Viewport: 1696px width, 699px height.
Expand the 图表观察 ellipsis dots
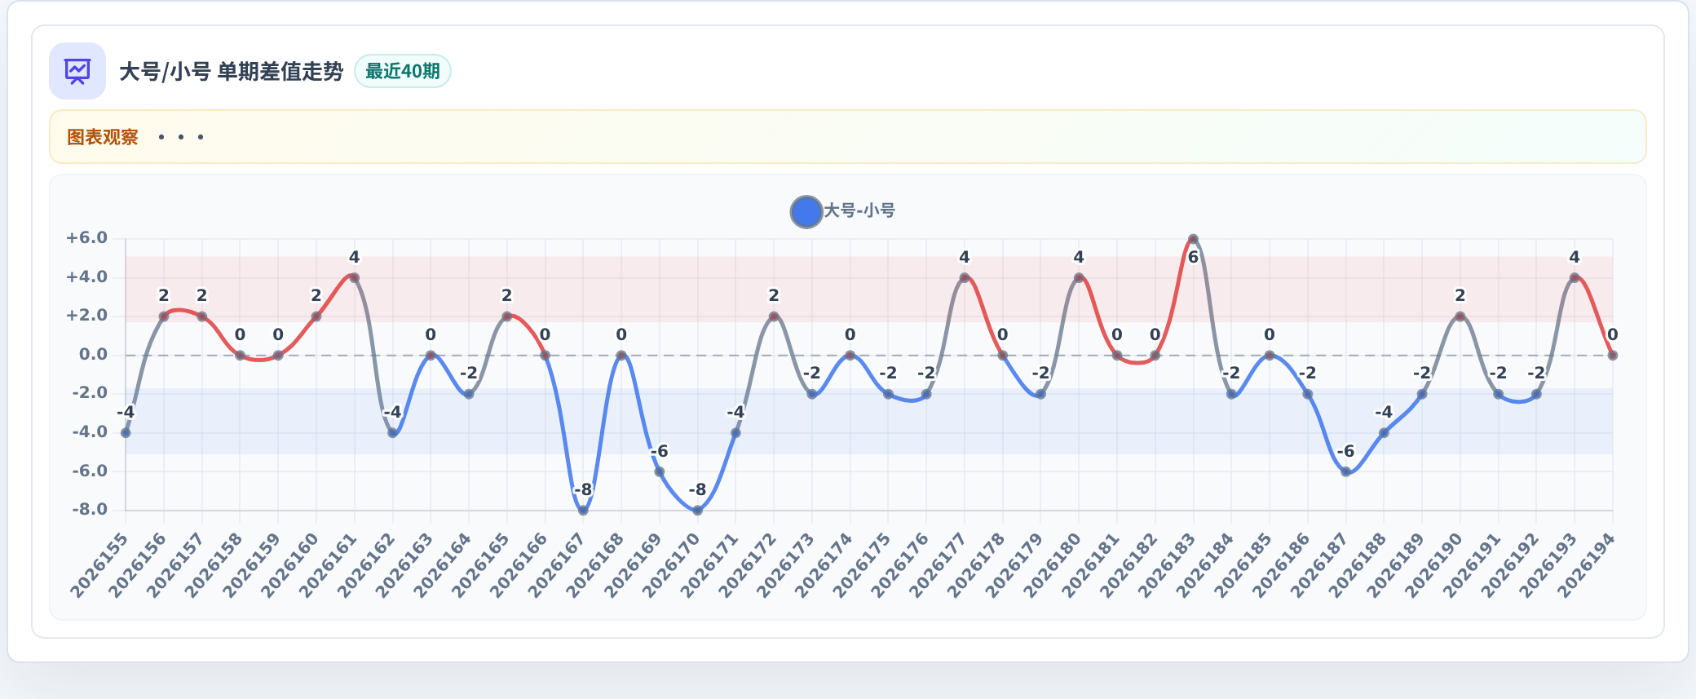pyautogui.click(x=181, y=137)
